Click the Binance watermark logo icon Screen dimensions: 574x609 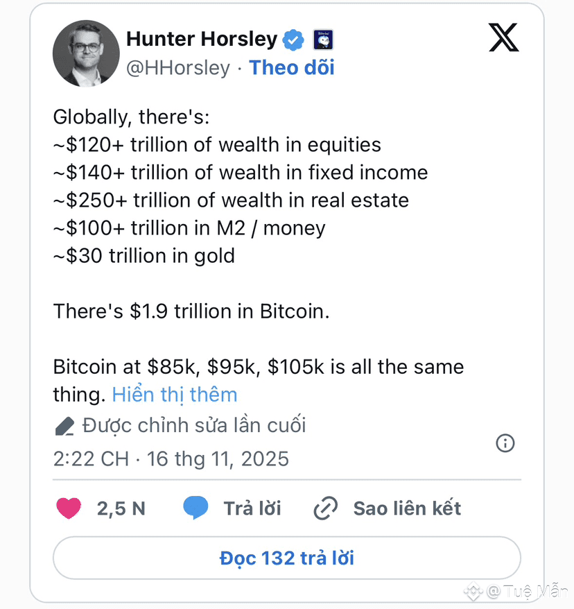pos(473,592)
